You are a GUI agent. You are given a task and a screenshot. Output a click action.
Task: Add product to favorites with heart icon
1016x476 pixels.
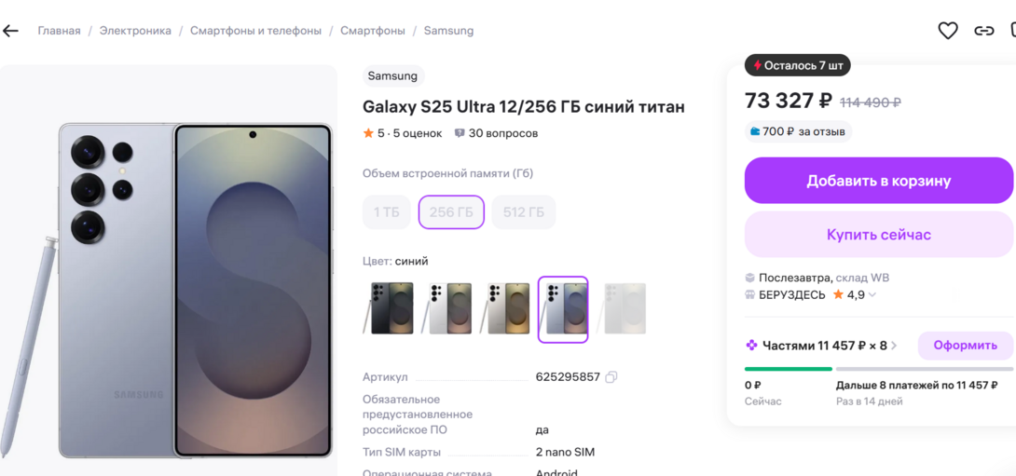click(x=948, y=31)
